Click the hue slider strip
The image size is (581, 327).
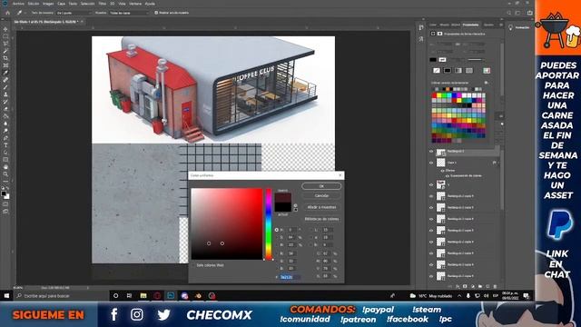click(269, 224)
